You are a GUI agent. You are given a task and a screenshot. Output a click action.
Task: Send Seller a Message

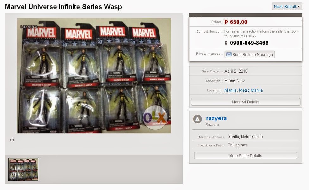tap(250, 55)
